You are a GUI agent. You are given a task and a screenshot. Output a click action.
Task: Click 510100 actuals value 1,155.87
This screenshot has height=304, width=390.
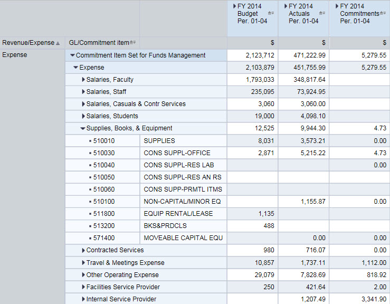313,202
